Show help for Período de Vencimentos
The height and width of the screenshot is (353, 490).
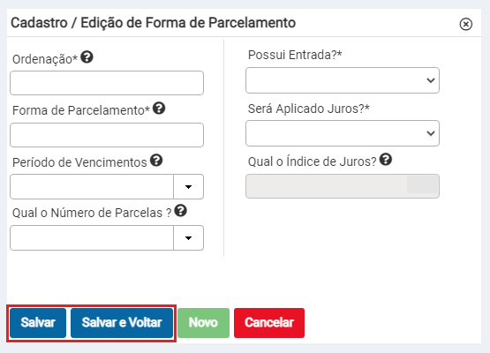(x=156, y=161)
